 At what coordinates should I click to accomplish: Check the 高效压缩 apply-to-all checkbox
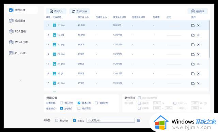click(139, 98)
